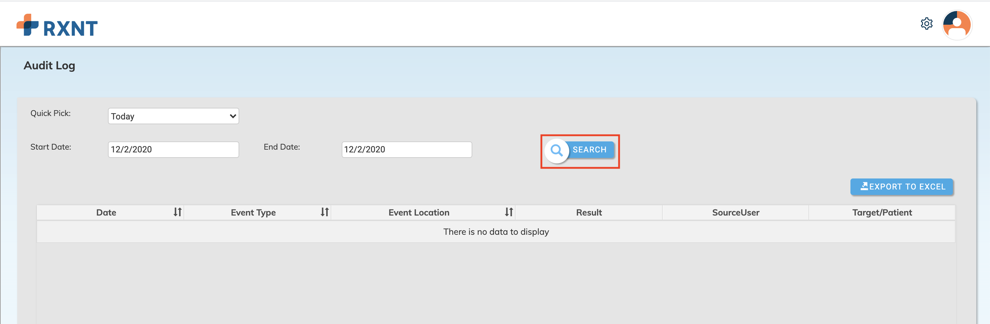Open the settings gear icon

927,24
